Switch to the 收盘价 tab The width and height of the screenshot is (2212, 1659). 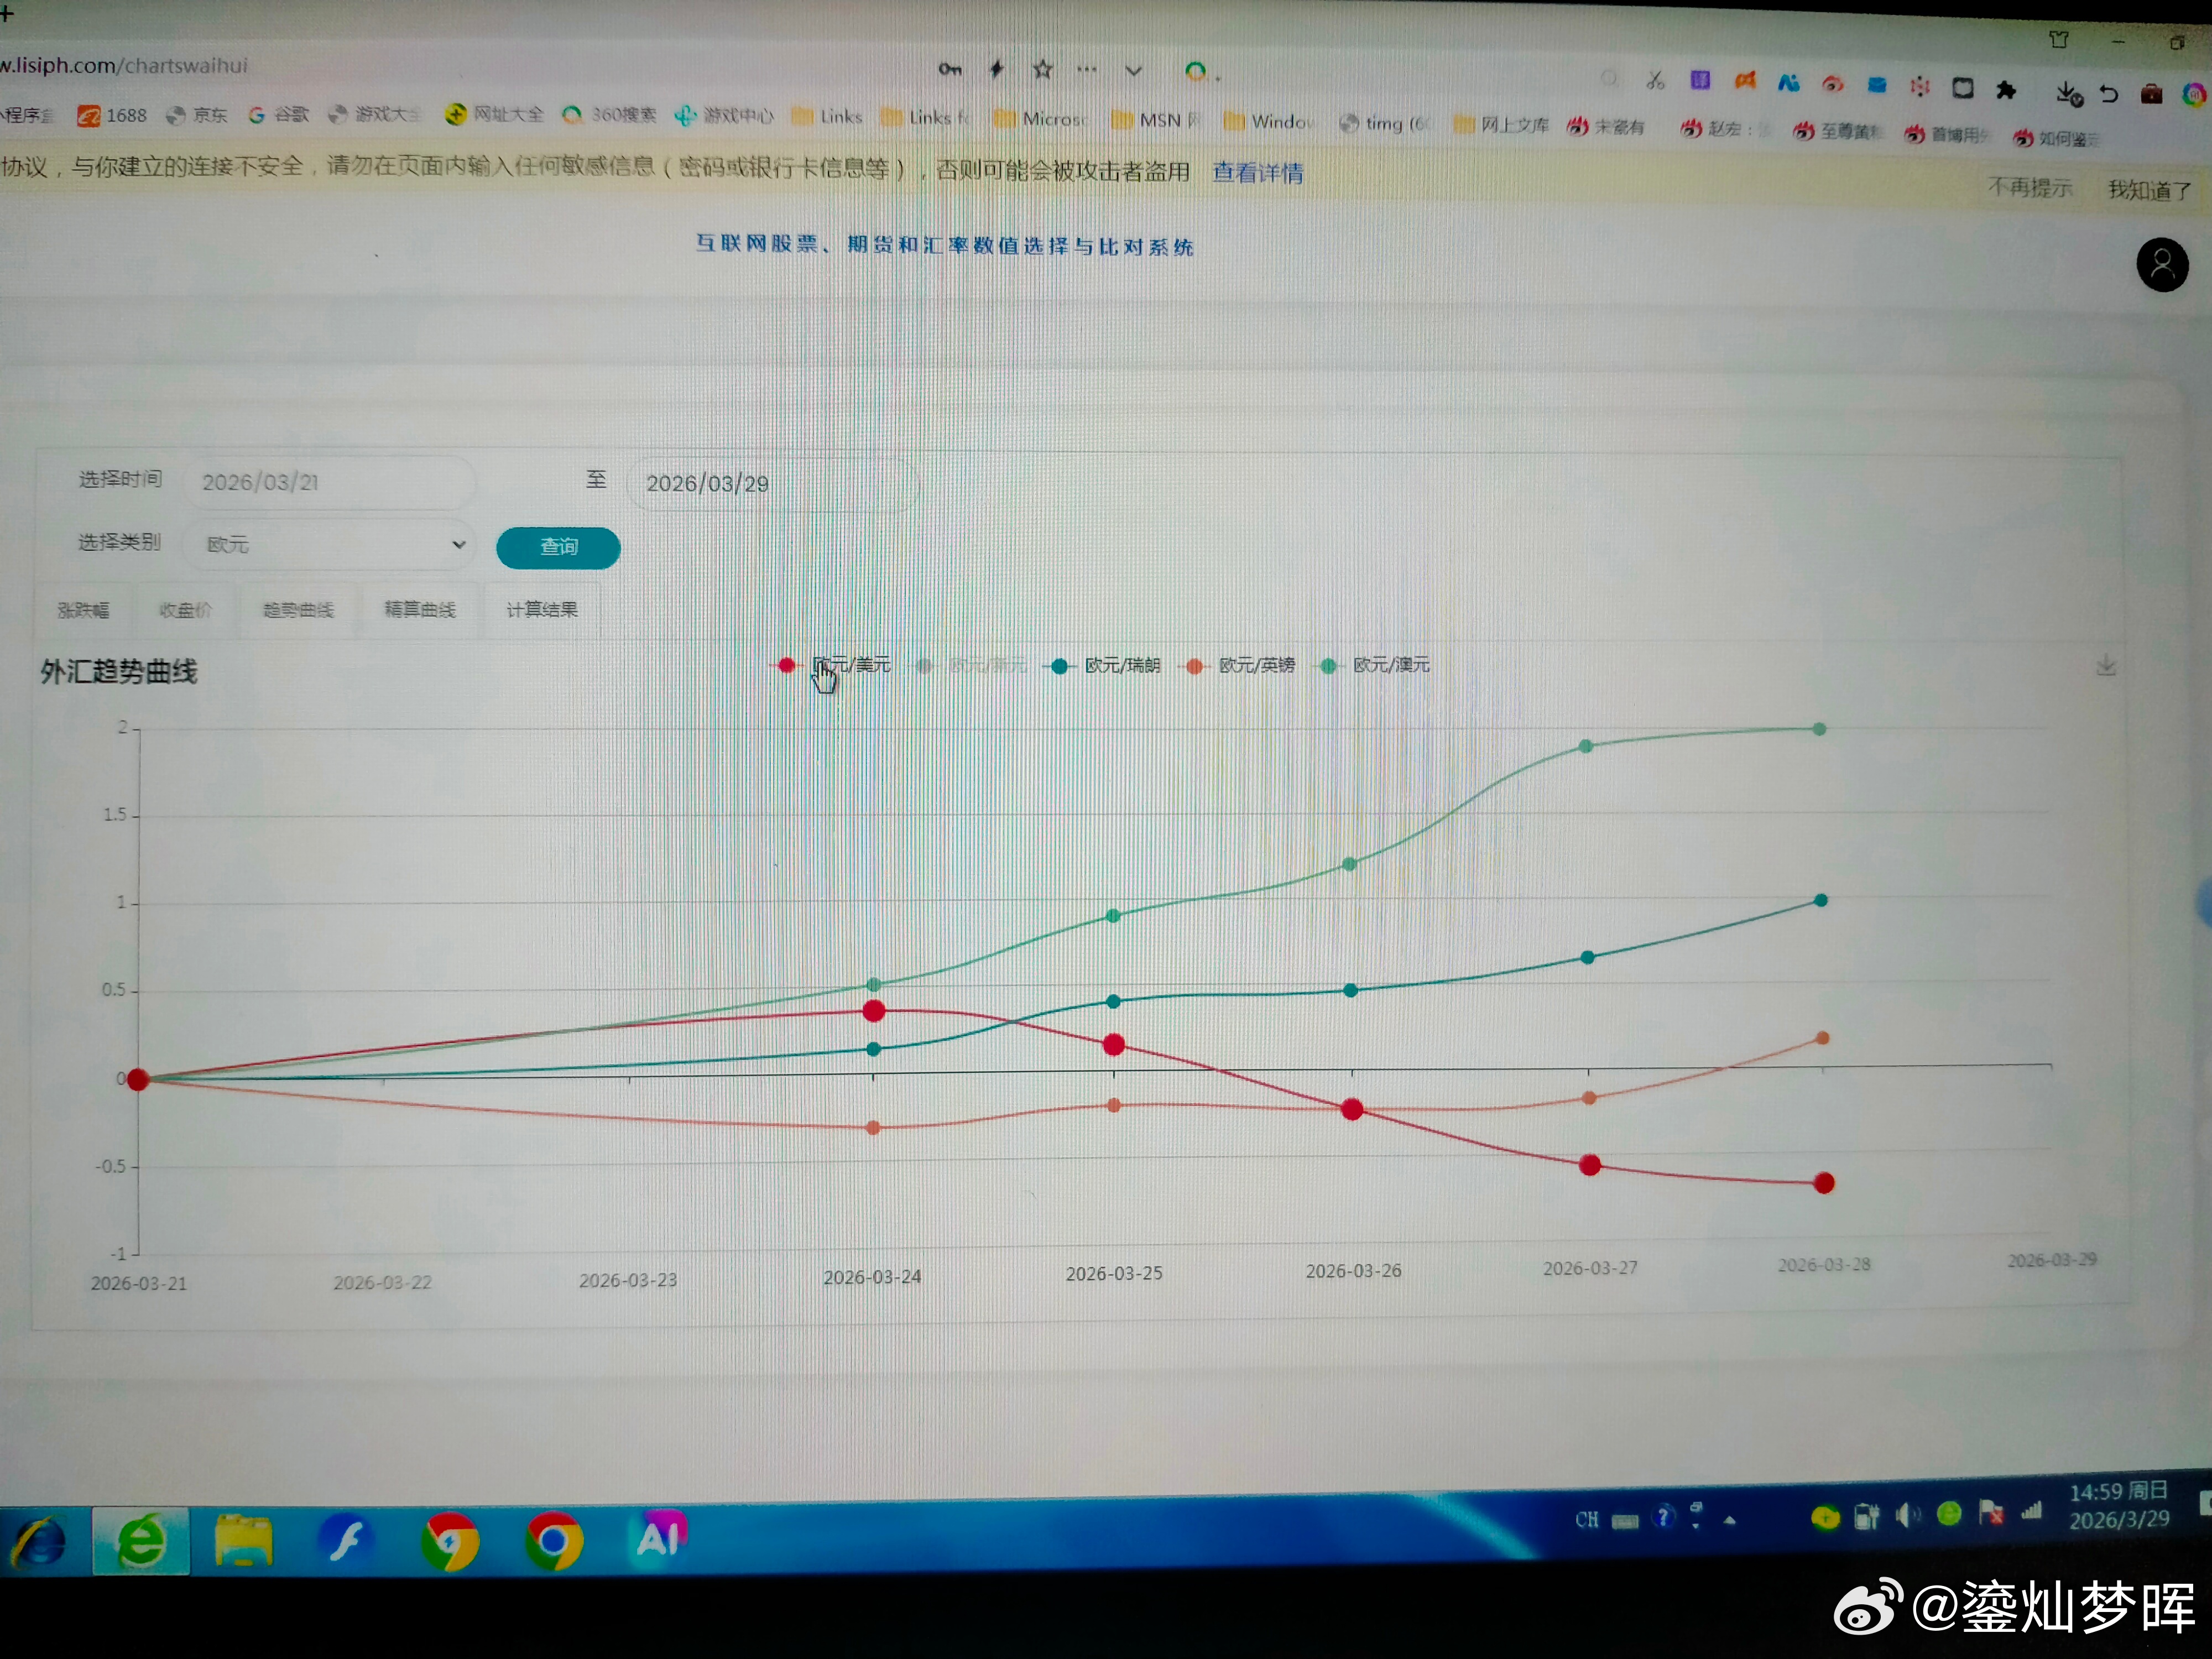[185, 610]
